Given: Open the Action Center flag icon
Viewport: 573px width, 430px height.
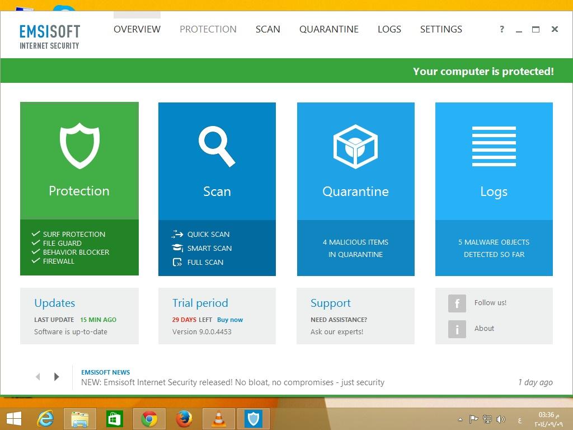Looking at the screenshot, I should coord(473,419).
